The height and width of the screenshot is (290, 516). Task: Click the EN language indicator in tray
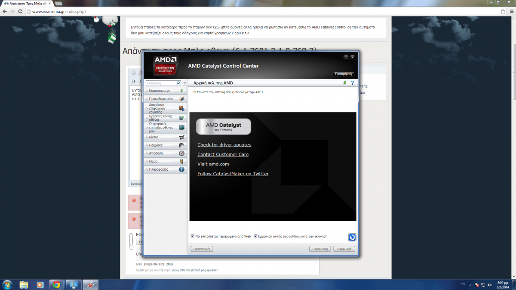[x=462, y=284]
